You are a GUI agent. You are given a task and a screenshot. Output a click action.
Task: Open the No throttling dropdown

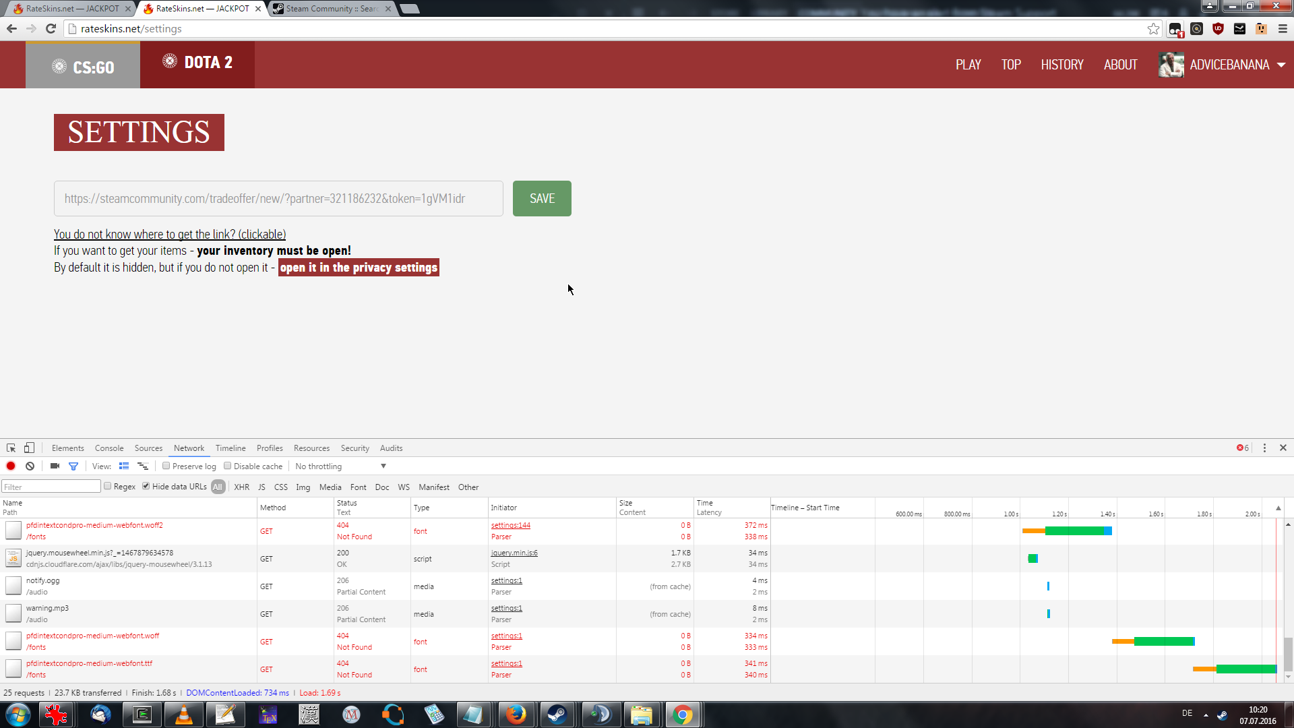(340, 466)
